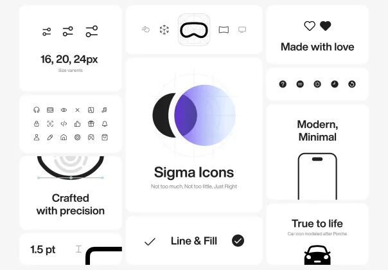Click the question mark circle icon
388x270 pixels.
tap(283, 84)
